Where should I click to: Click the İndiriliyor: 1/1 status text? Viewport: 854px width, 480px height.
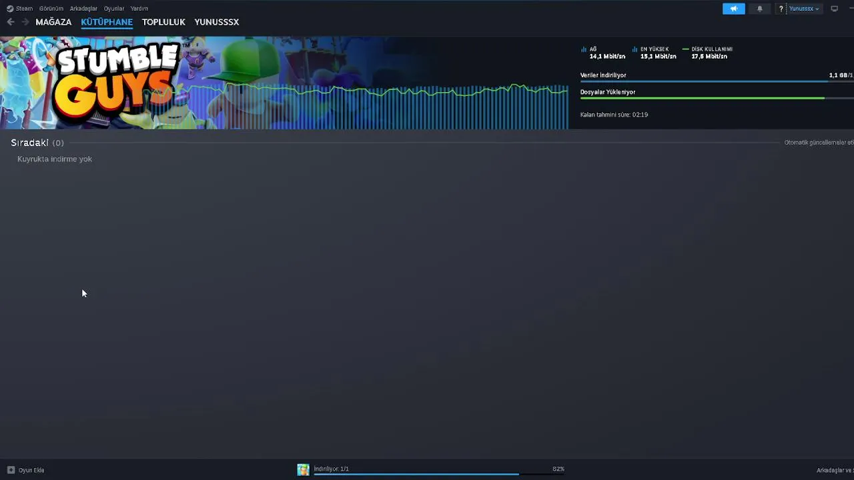331,469
